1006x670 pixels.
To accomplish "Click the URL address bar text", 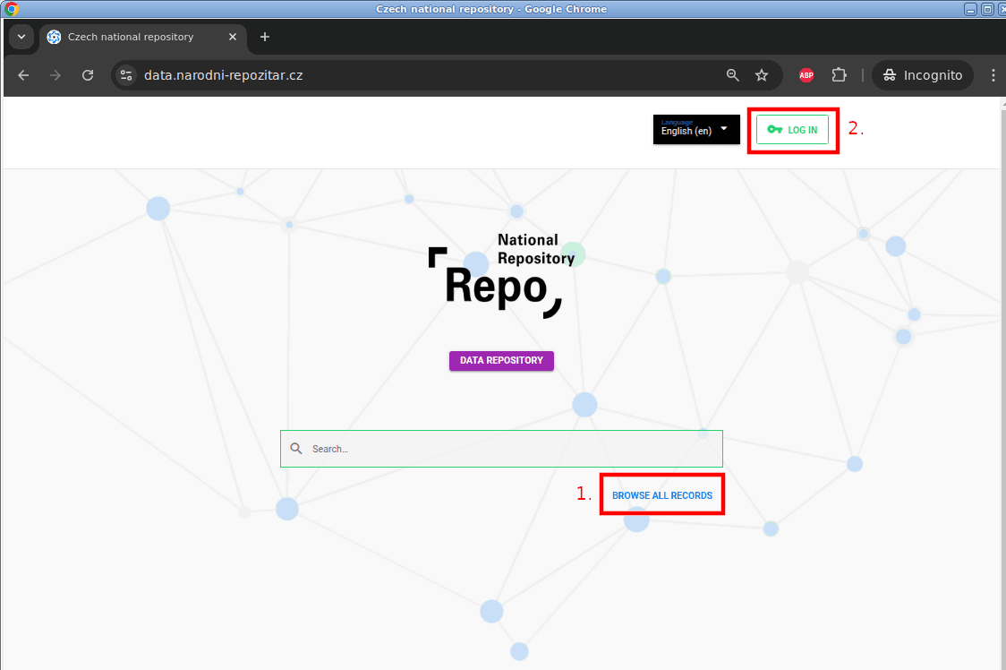I will click(224, 75).
